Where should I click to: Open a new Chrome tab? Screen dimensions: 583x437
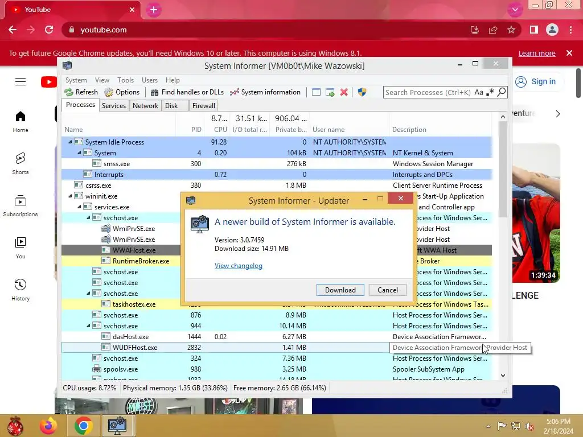(154, 10)
